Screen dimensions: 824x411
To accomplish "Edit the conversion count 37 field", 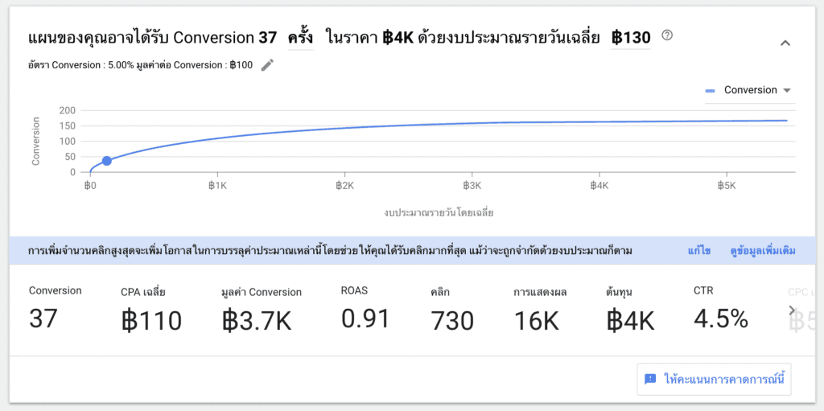I will pos(268,37).
